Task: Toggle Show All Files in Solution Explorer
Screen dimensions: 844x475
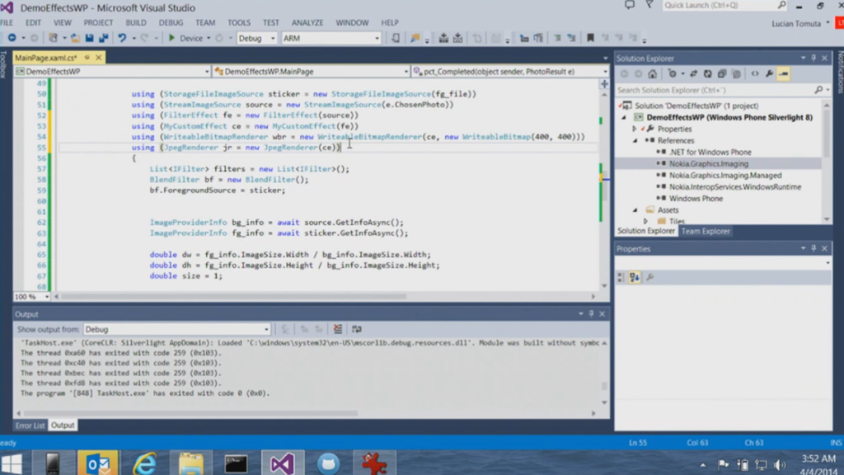Action: (x=736, y=73)
